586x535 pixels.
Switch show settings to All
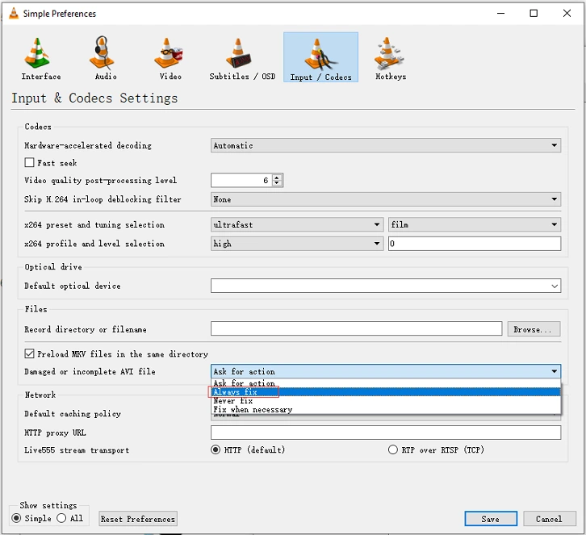[x=61, y=518]
